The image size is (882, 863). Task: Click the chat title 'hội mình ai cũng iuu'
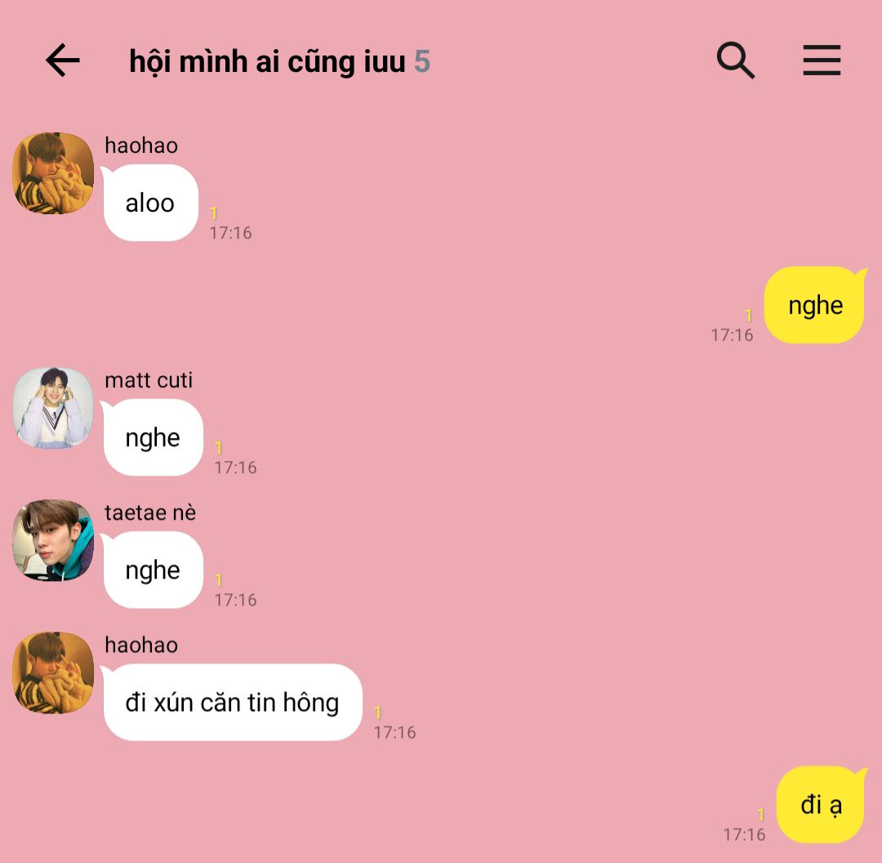tap(267, 61)
